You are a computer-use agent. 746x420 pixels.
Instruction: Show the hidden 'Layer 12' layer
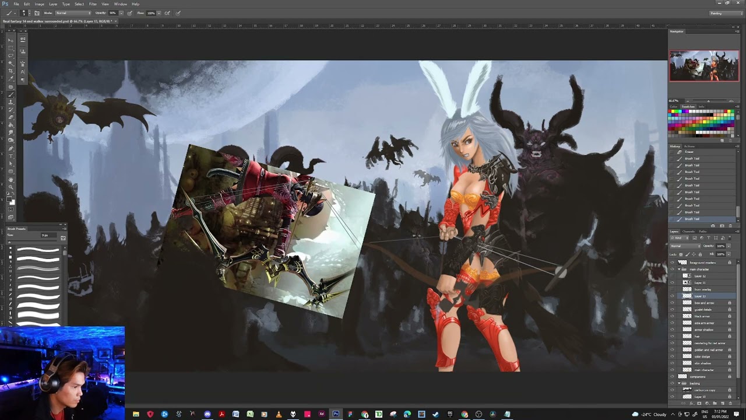(672, 276)
